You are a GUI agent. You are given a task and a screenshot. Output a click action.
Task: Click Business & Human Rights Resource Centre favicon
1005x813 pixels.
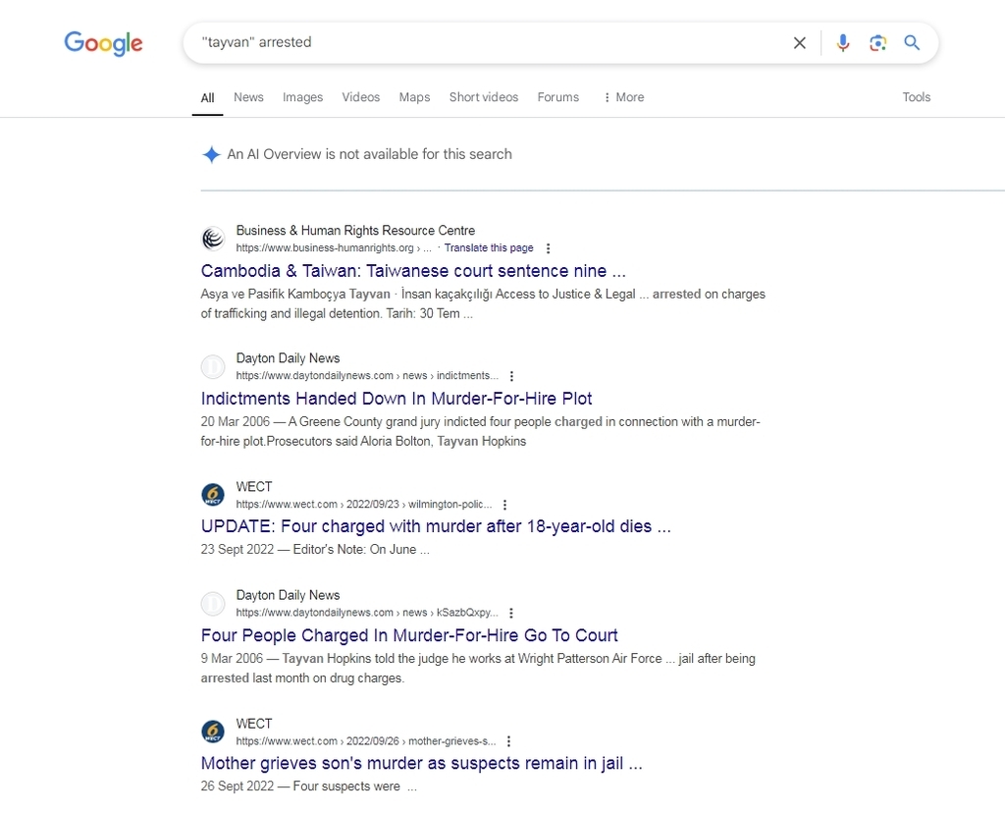[213, 239]
